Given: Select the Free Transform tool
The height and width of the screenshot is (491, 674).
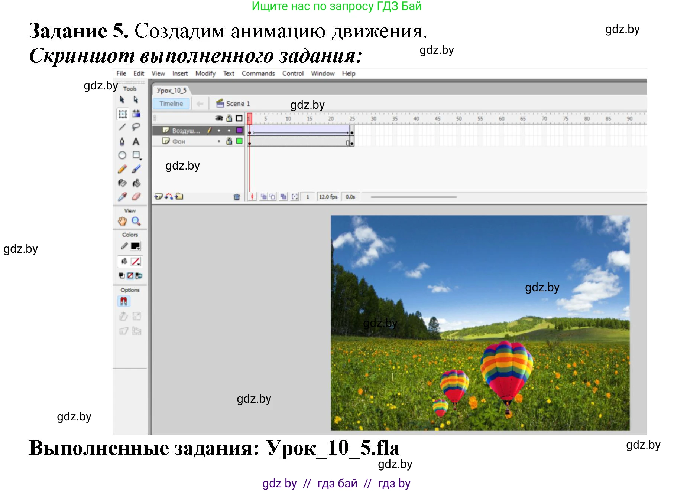Looking at the screenshot, I should point(123,114).
